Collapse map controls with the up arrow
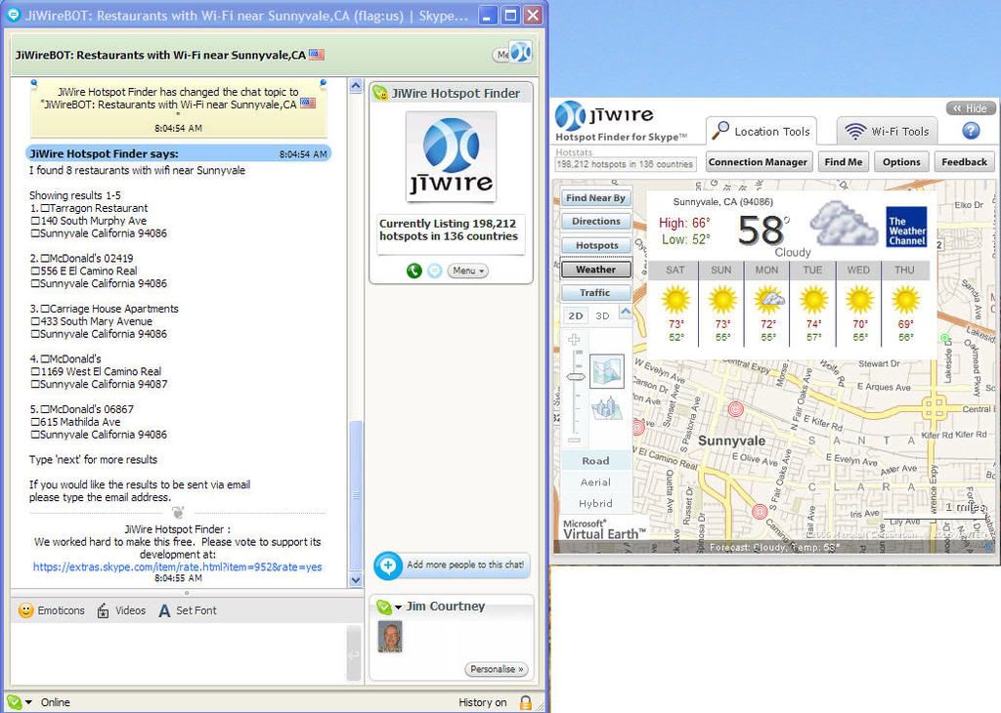Screen dimensions: 1001x713 click(x=626, y=313)
